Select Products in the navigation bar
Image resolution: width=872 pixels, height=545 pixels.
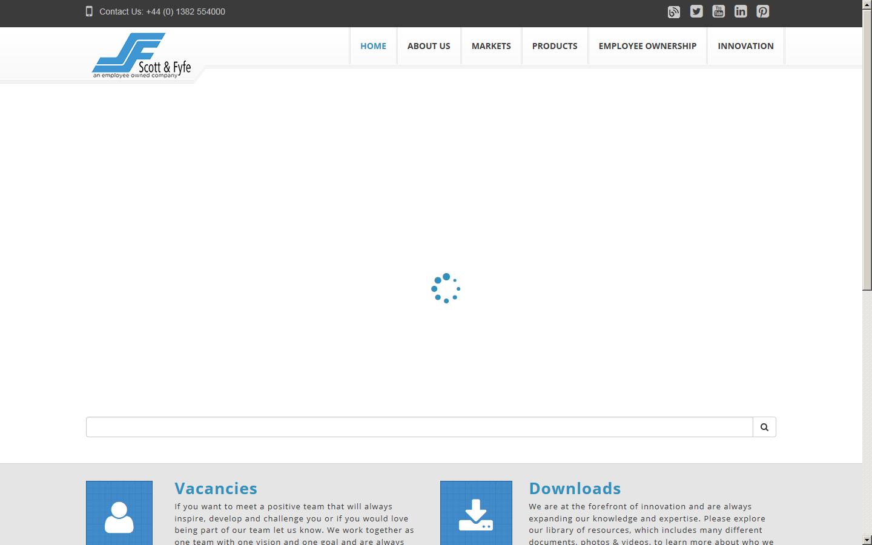(555, 46)
